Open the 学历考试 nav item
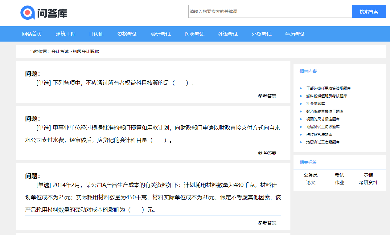This screenshot has width=390, height=235. click(295, 34)
